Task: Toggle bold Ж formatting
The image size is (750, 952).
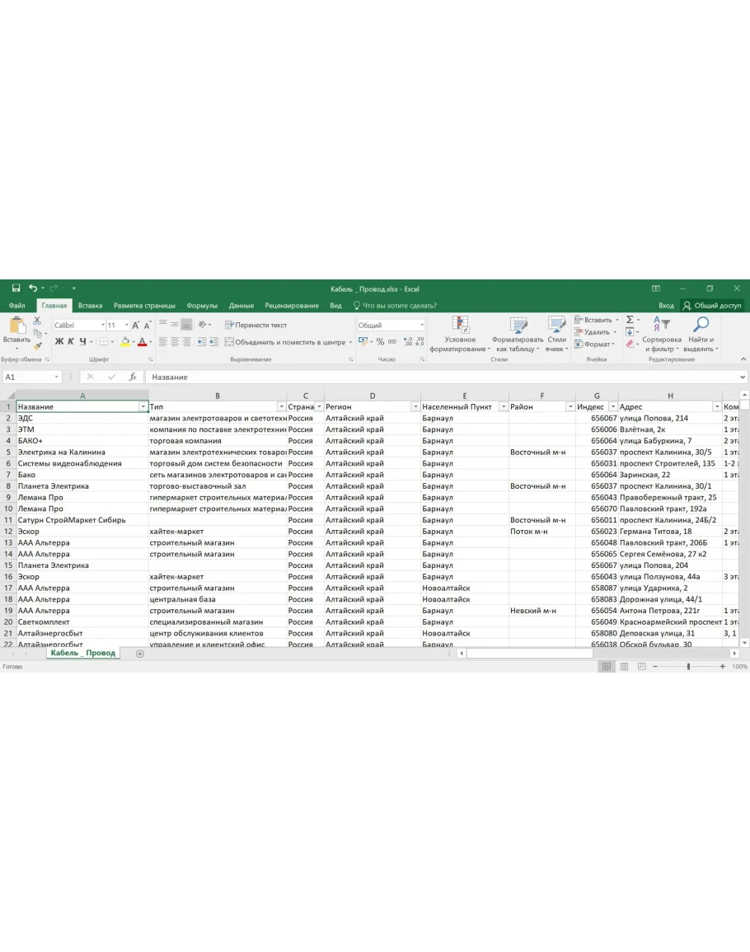Action: tap(59, 342)
